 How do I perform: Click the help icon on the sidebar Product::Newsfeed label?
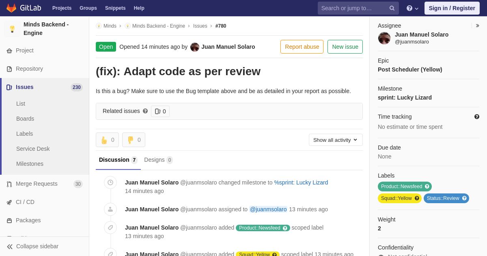[427, 187]
